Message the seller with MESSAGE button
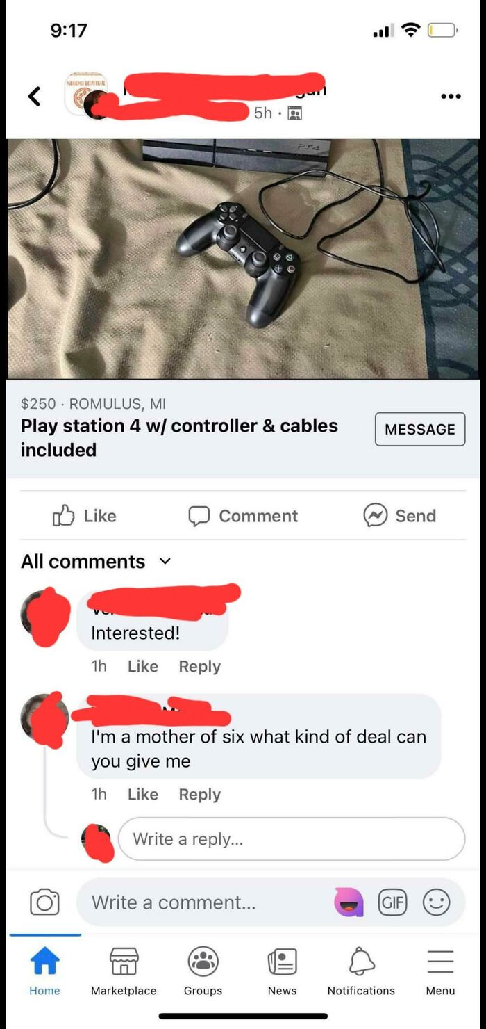The image size is (486, 1029). pyautogui.click(x=420, y=429)
